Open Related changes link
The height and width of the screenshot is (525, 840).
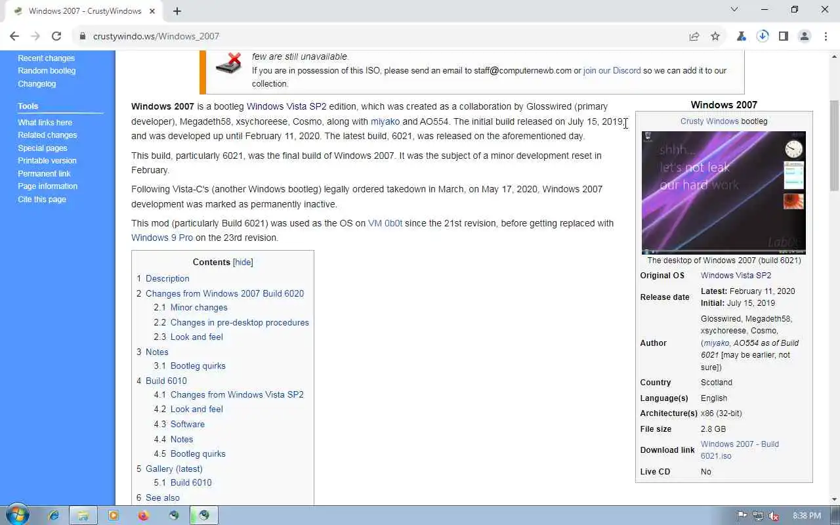[47, 135]
